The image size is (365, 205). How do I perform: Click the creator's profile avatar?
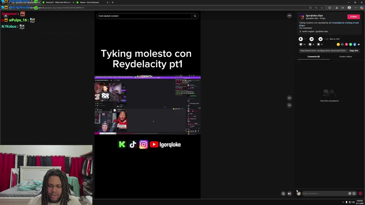[302, 17]
